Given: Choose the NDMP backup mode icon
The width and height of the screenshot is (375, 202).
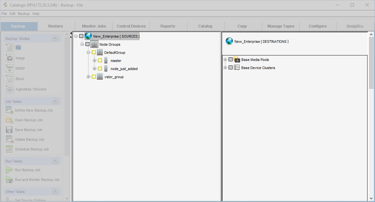Looking at the screenshot, I should 10,68.
